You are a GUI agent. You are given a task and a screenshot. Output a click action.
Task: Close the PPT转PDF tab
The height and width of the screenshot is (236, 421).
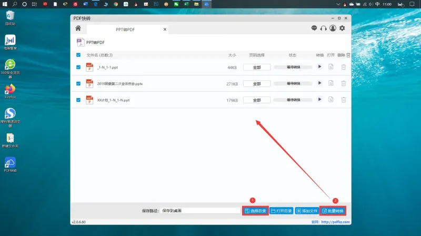click(165, 29)
